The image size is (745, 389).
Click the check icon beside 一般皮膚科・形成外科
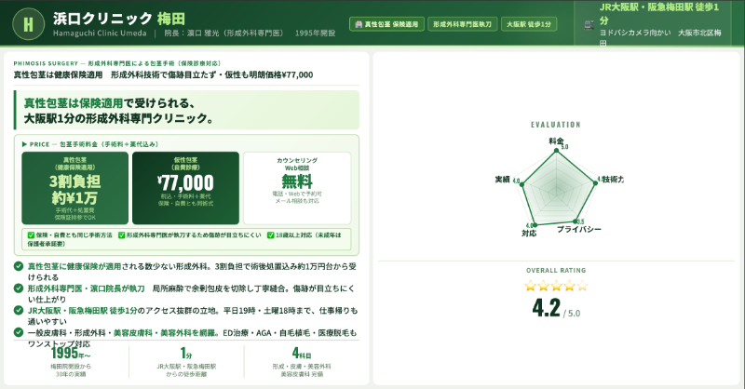pyautogui.click(x=20, y=331)
